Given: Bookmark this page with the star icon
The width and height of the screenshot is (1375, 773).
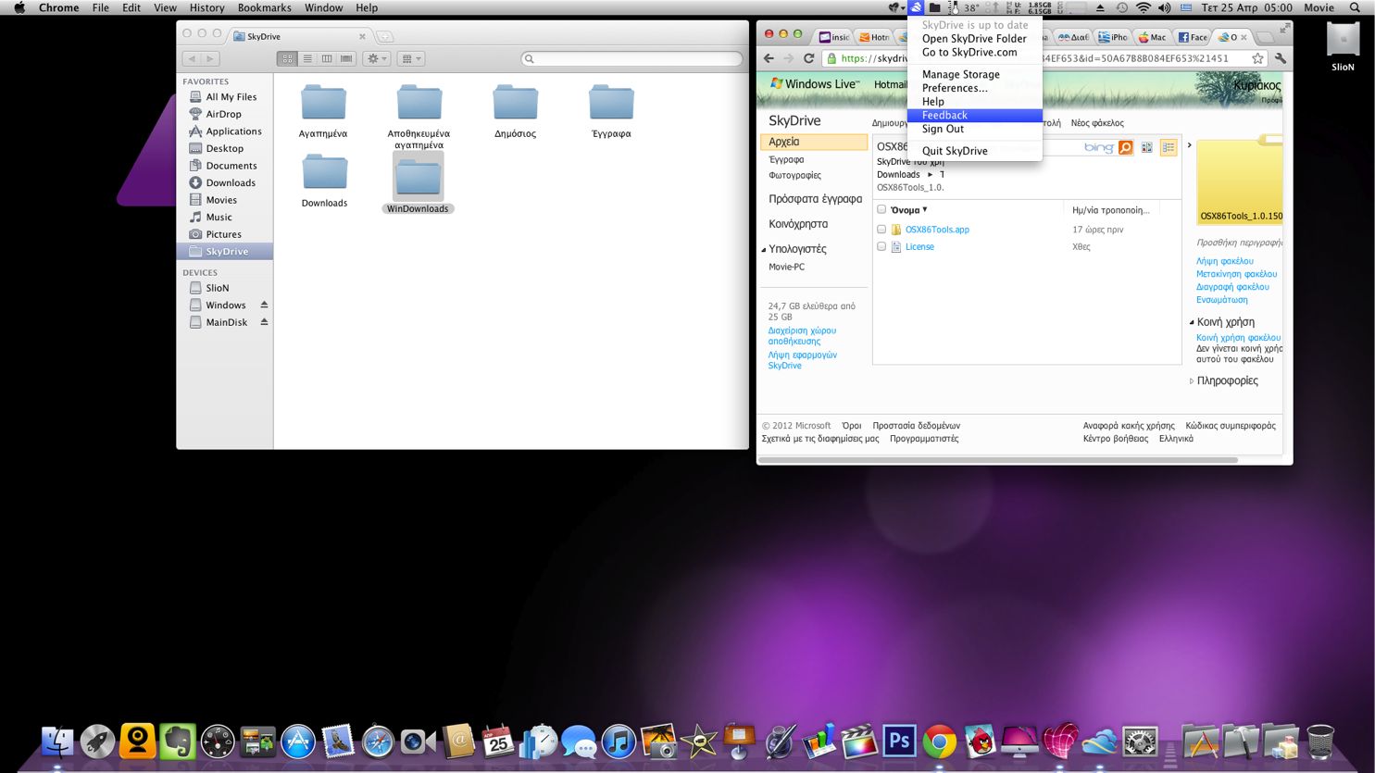Looking at the screenshot, I should (1257, 58).
